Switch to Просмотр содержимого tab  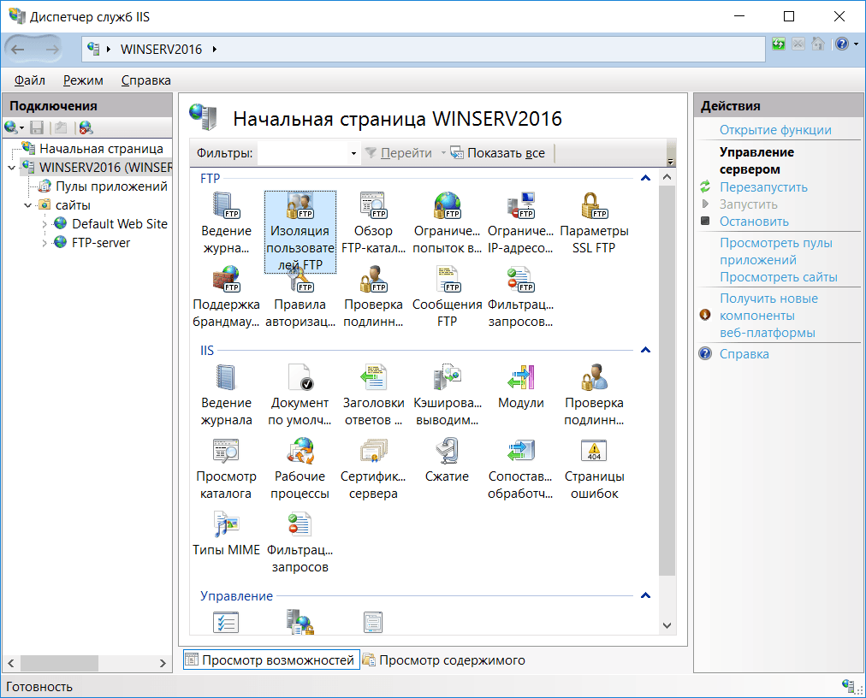click(x=445, y=660)
